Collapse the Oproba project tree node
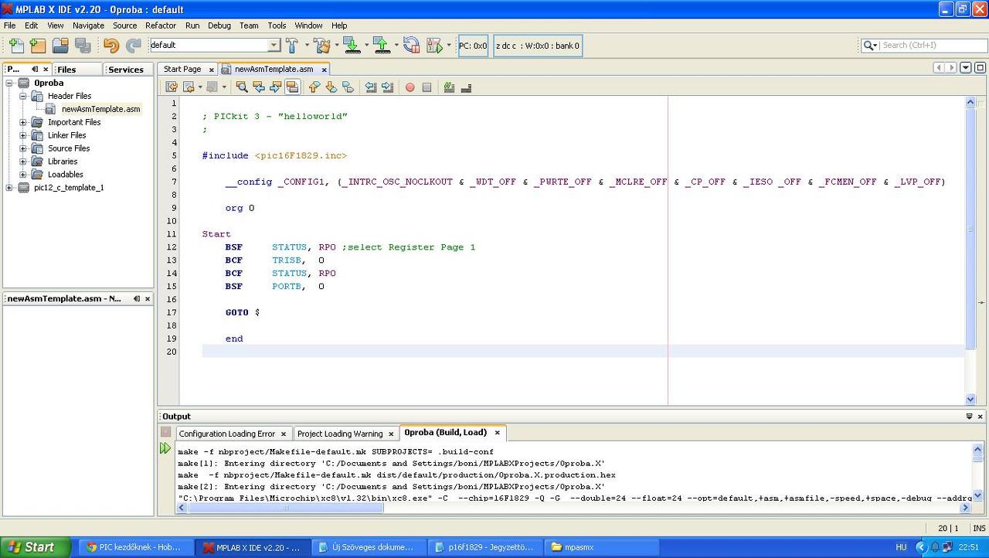This screenshot has width=989, height=558. (9, 83)
